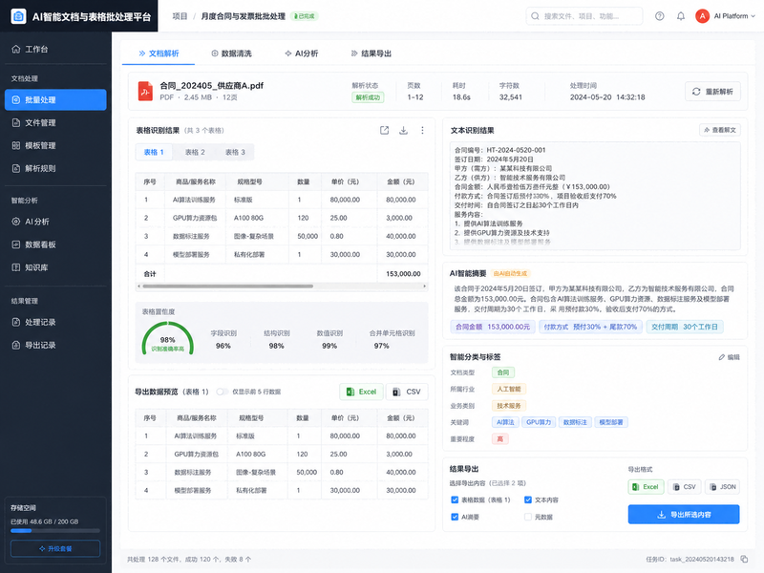Screen dimensions: 764x573
Task: Open 解析规则 in the sidebar
Action: coord(55,169)
